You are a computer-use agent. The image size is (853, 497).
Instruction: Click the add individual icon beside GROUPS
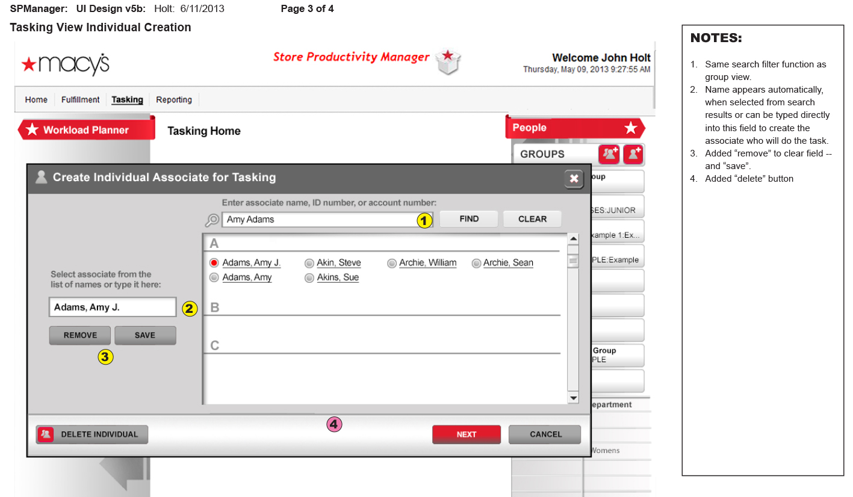[633, 155]
